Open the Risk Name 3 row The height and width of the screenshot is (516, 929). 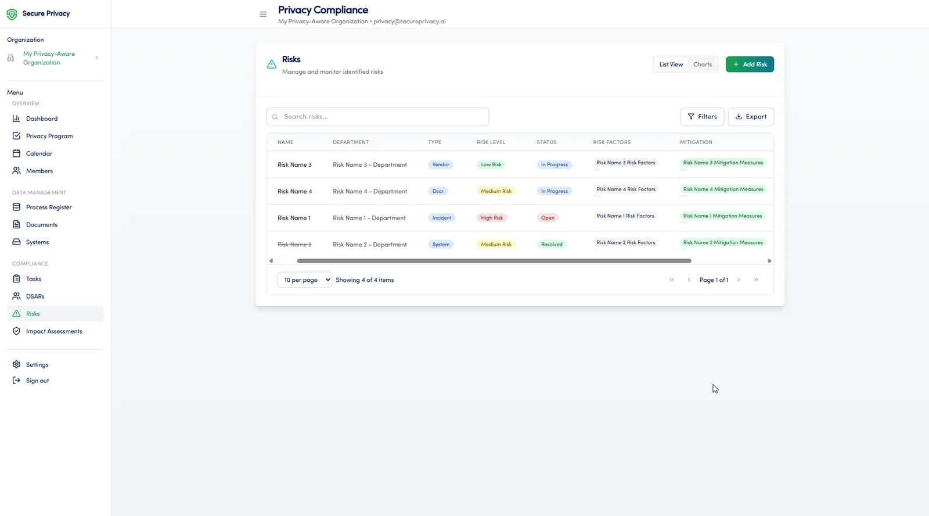point(520,164)
